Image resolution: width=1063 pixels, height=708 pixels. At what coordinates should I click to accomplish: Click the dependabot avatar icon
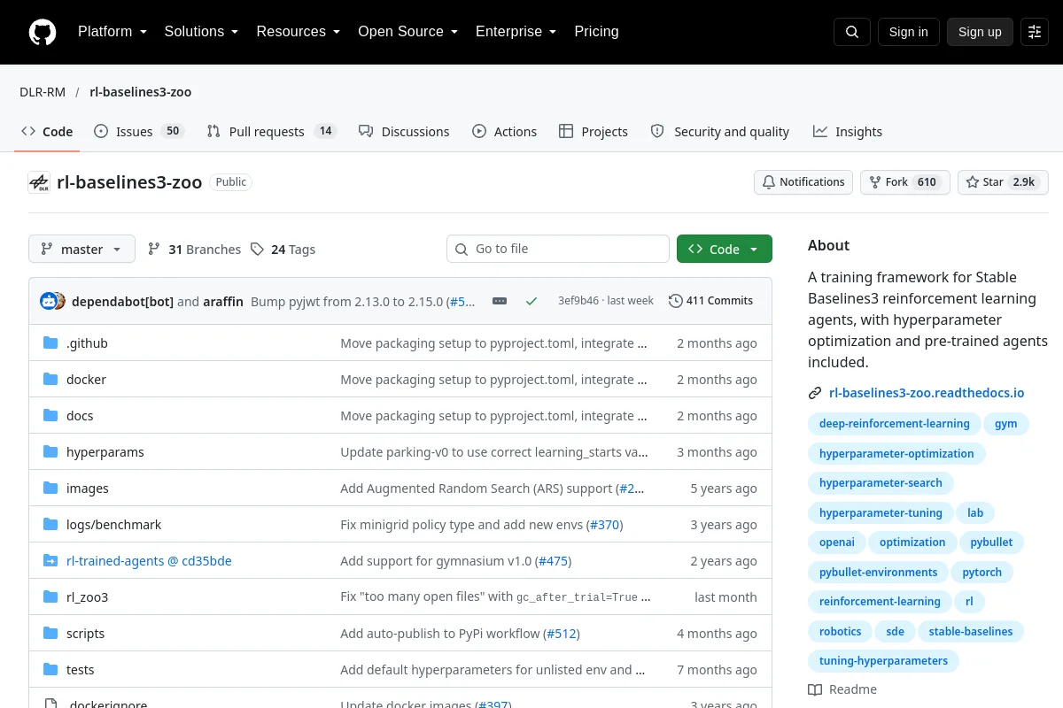coord(48,301)
